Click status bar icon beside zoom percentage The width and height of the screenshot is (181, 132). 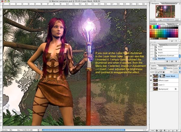[11, 130]
